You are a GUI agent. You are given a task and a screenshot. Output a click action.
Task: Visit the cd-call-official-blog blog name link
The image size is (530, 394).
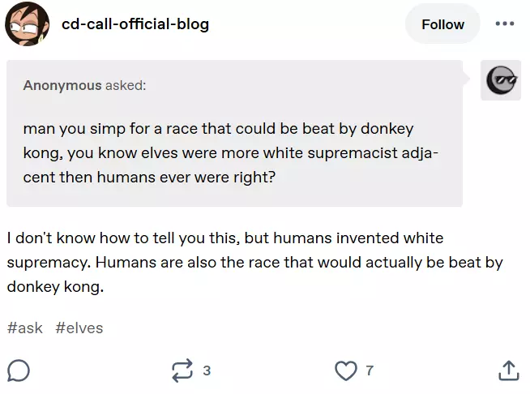[x=135, y=24]
